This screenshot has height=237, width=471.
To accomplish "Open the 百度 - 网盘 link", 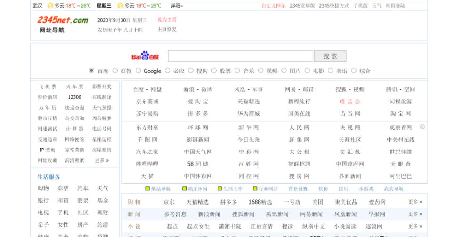I will click(147, 89).
